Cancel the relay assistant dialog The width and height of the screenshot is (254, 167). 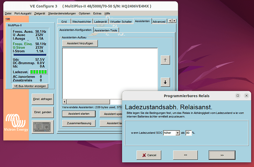(149, 155)
